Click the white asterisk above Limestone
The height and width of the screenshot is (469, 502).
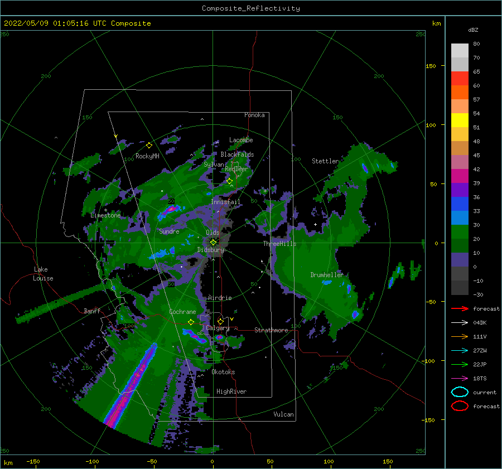coord(105,210)
